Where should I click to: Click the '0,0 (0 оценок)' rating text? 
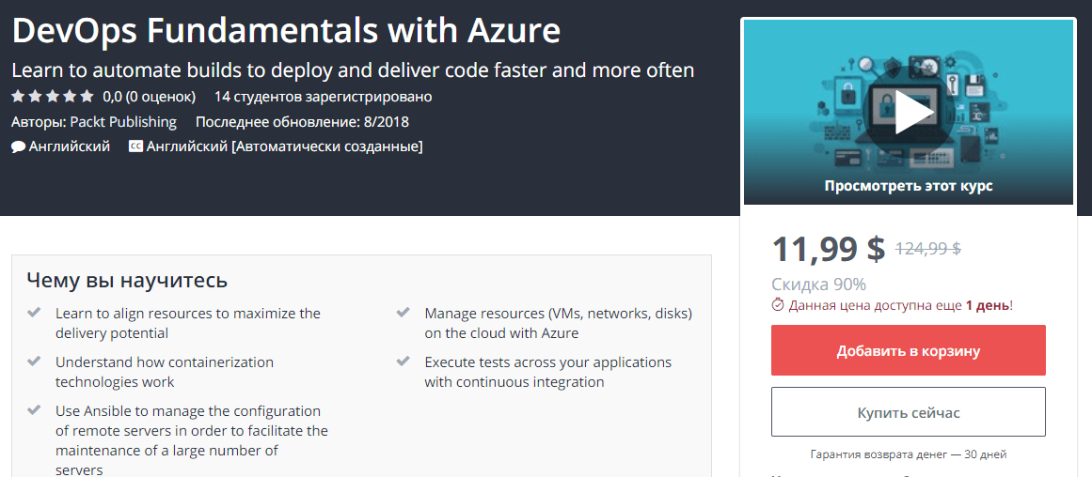pyautogui.click(x=149, y=96)
